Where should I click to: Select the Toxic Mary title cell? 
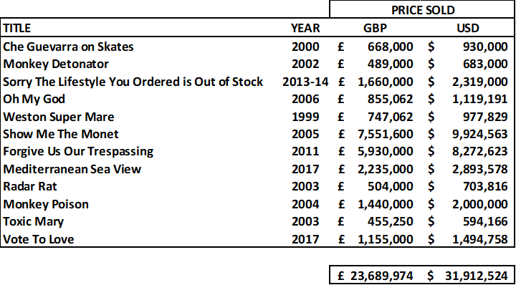pos(33,221)
